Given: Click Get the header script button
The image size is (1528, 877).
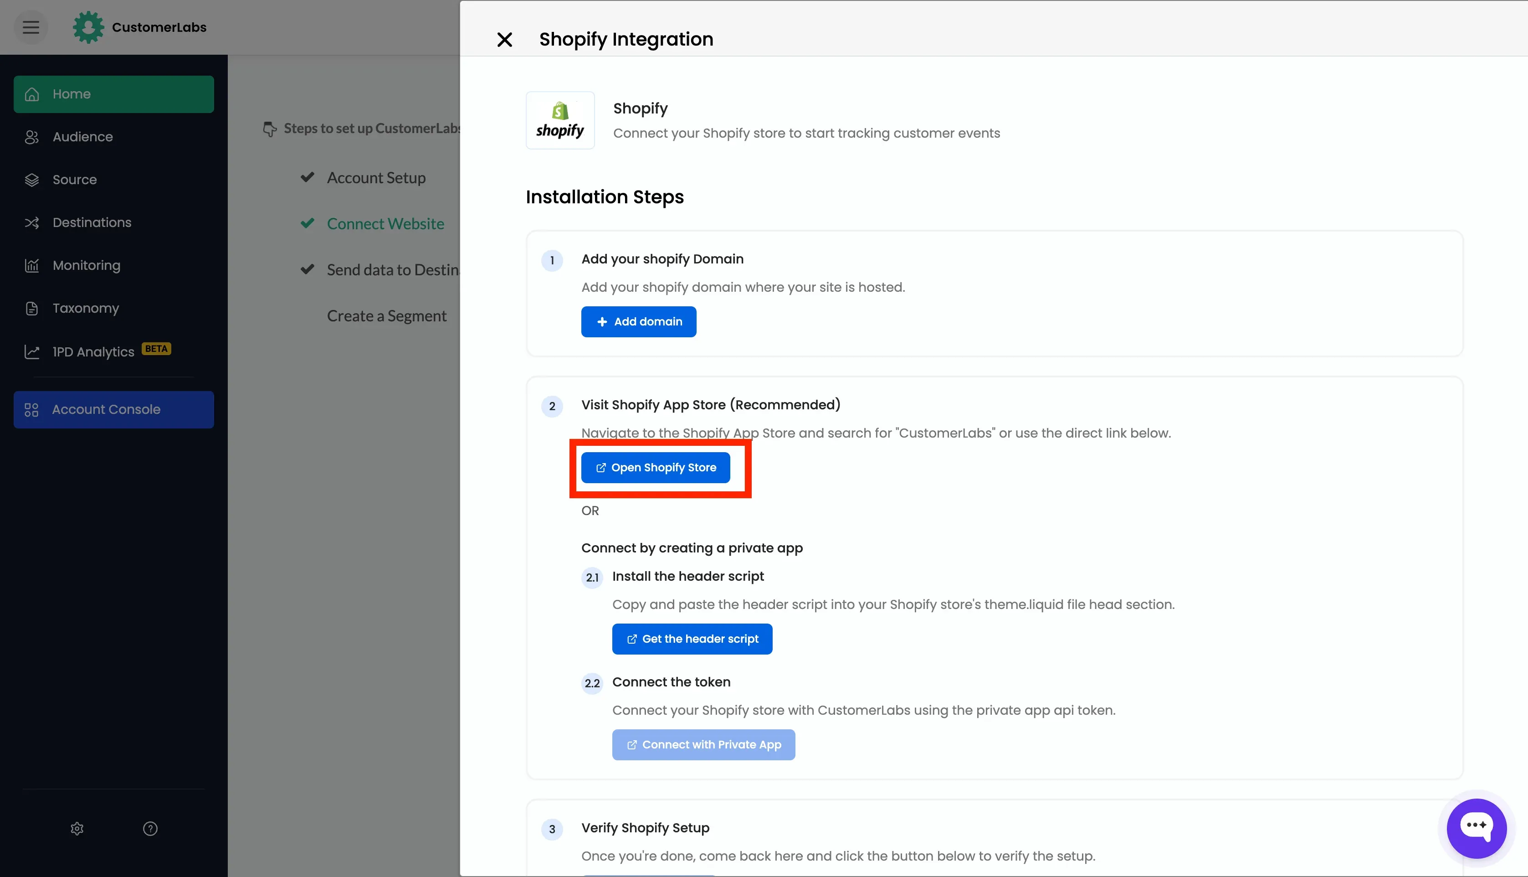Looking at the screenshot, I should click(692, 639).
